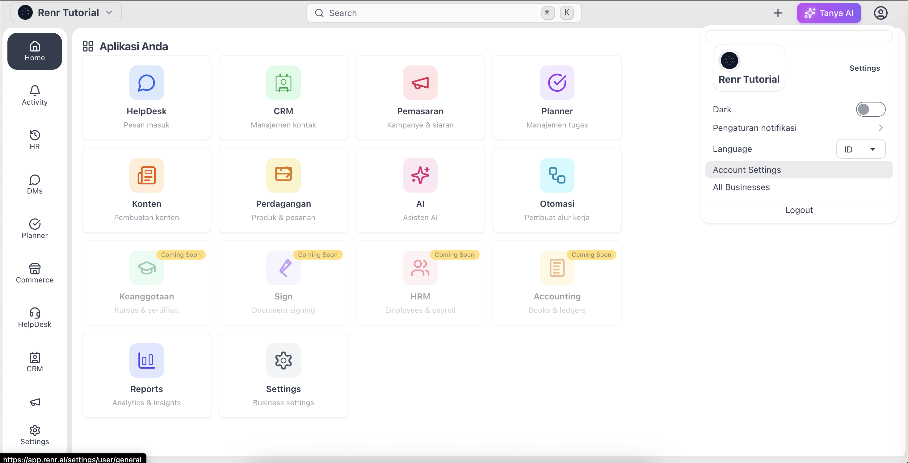Click the Asisten AI subtitle
Image resolution: width=908 pixels, height=463 pixels.
(420, 217)
